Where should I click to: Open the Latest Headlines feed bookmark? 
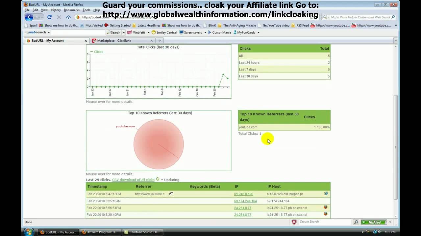[x=146, y=25]
